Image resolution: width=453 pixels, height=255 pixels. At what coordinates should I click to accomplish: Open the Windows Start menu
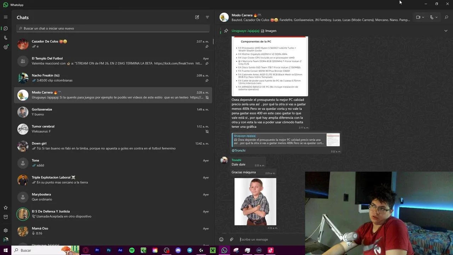[6, 250]
